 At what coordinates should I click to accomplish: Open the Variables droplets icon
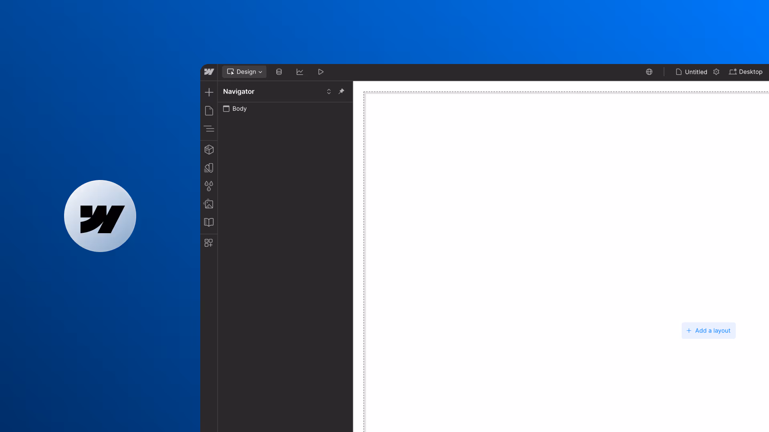point(209,186)
